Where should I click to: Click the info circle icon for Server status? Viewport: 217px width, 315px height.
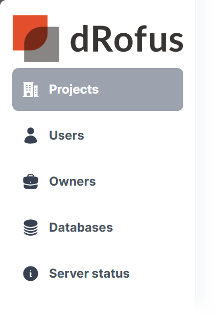coord(31,274)
